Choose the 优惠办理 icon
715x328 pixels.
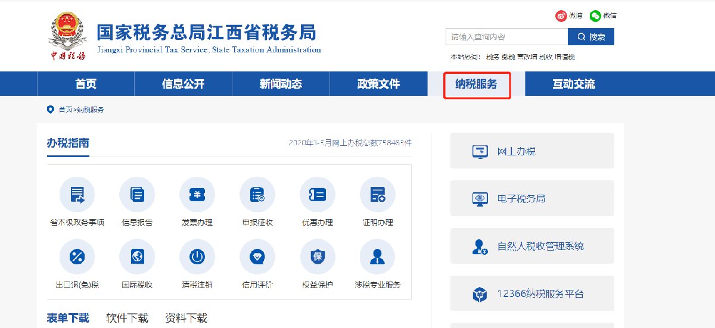pyautogui.click(x=318, y=195)
